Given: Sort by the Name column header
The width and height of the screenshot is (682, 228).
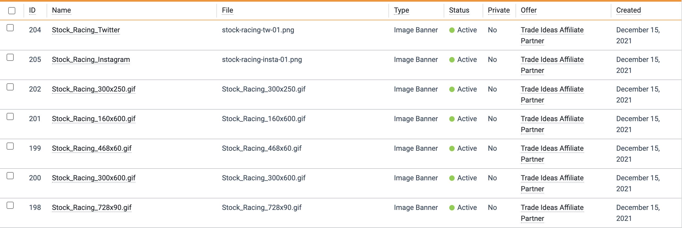Looking at the screenshot, I should click(61, 10).
